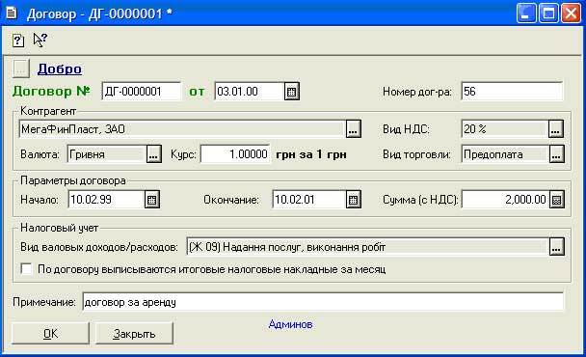Screen dimensions: 586x357
Task: Minimize the Договор window
Action: click(526, 14)
